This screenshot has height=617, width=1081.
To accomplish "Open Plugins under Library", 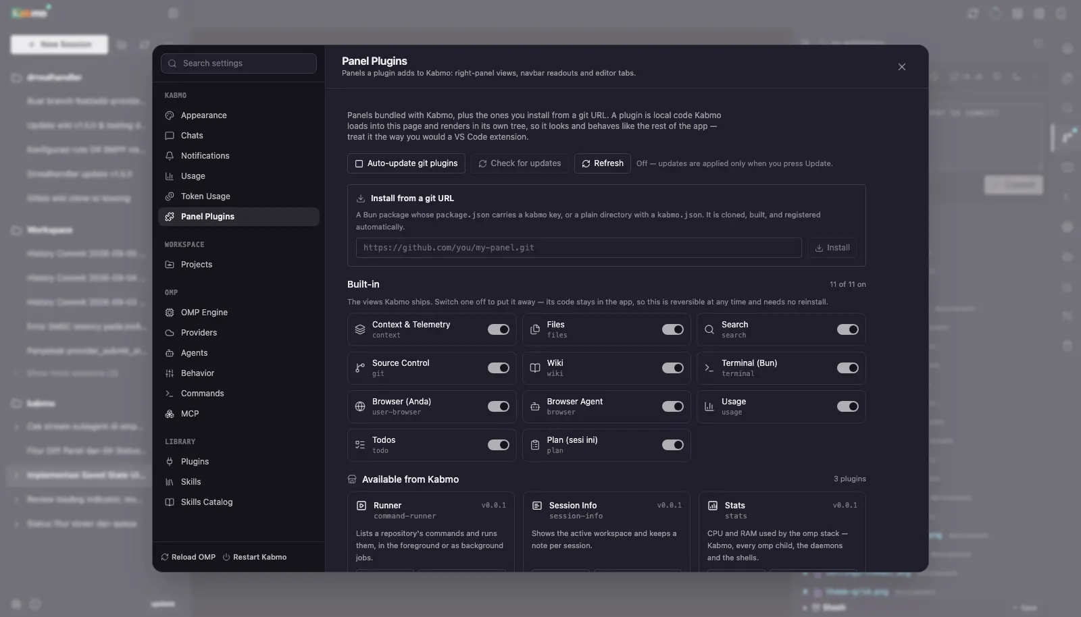I will pos(238,462).
